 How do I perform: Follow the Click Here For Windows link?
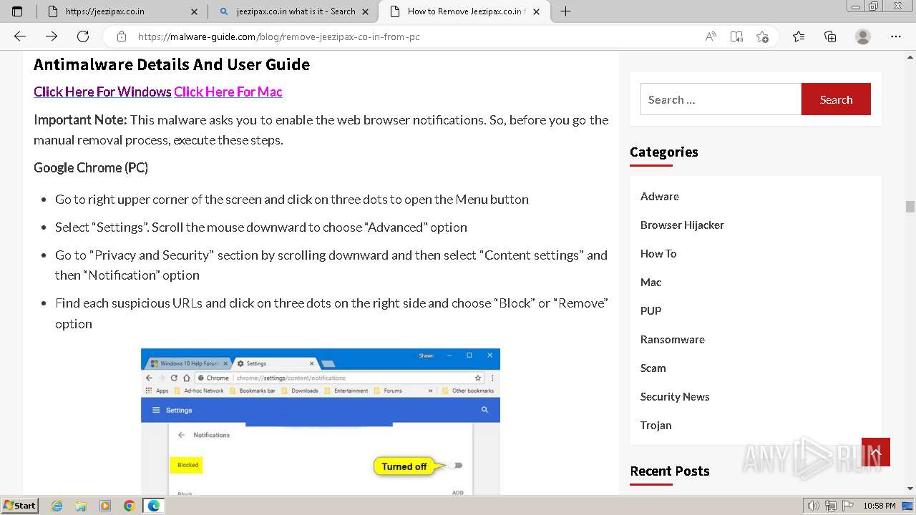(x=102, y=92)
